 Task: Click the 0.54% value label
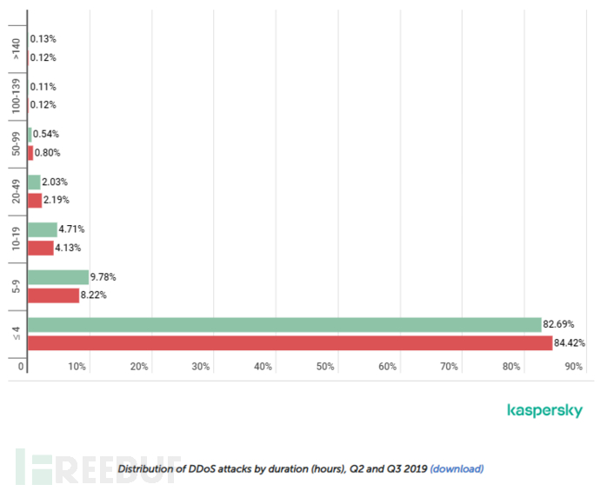pos(47,135)
